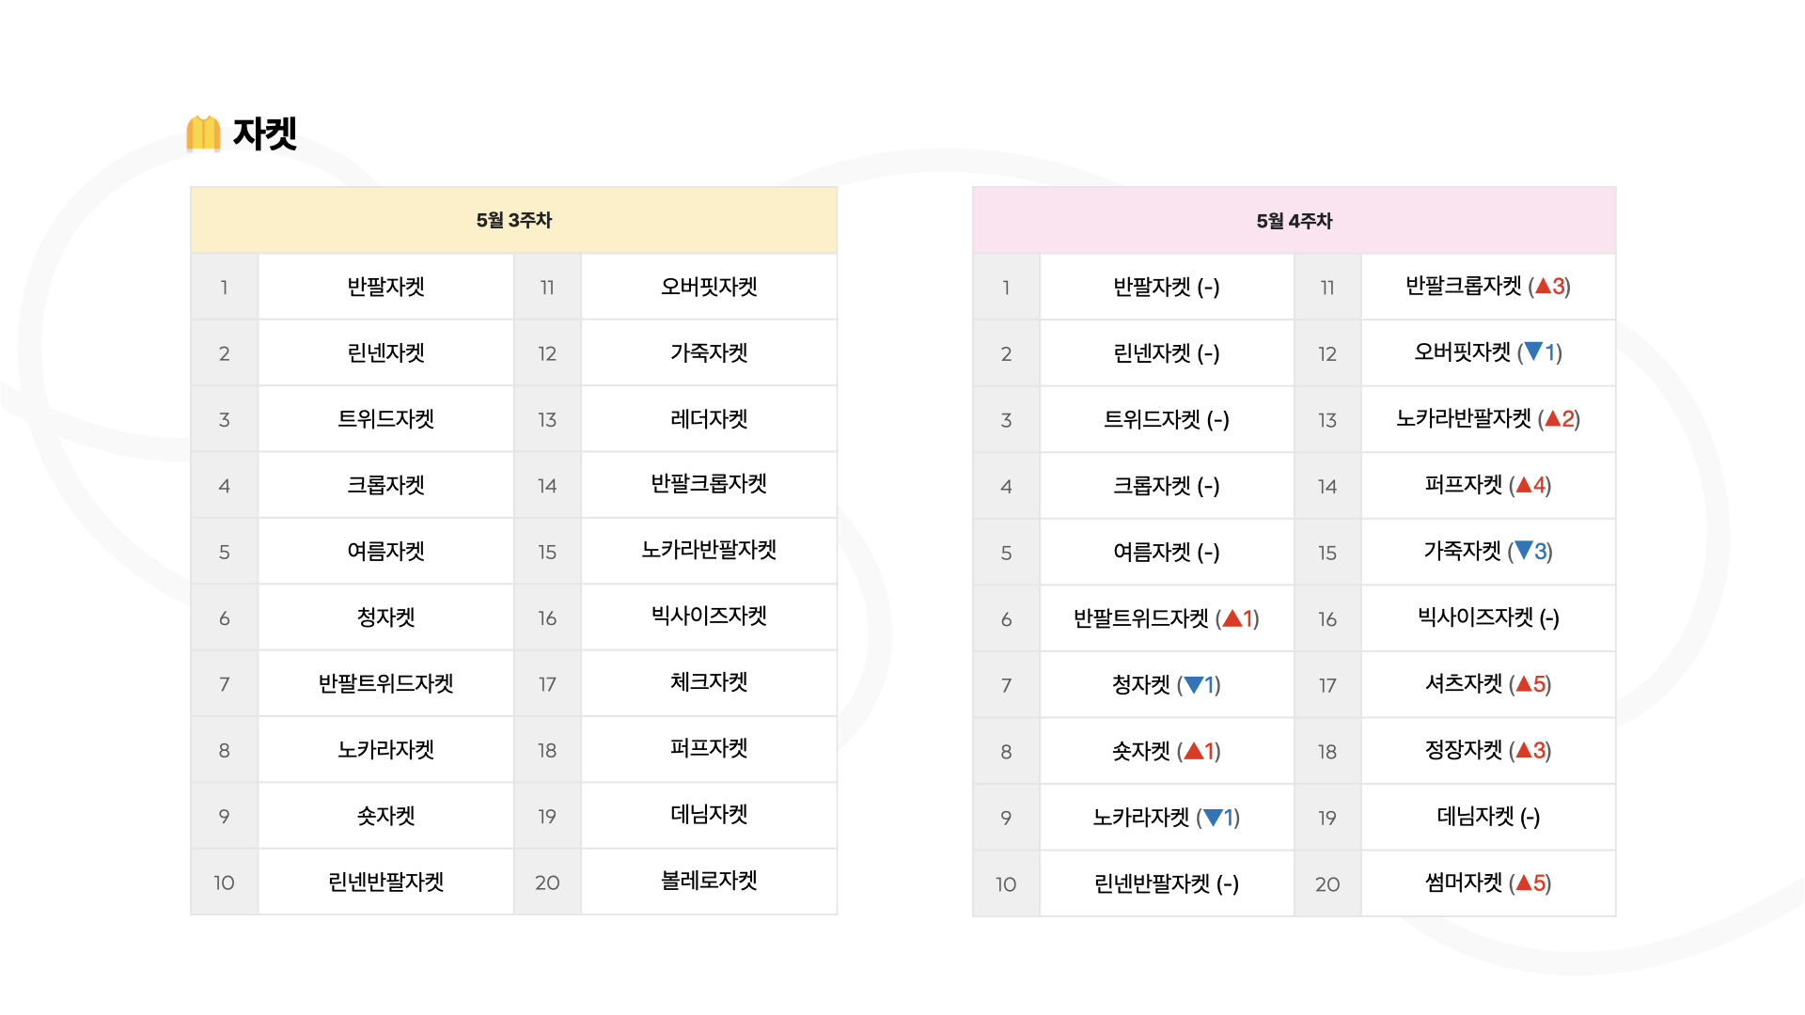The width and height of the screenshot is (1805, 1015).
Task: Click the blue down arrow beside 청자켓
Action: click(1194, 684)
